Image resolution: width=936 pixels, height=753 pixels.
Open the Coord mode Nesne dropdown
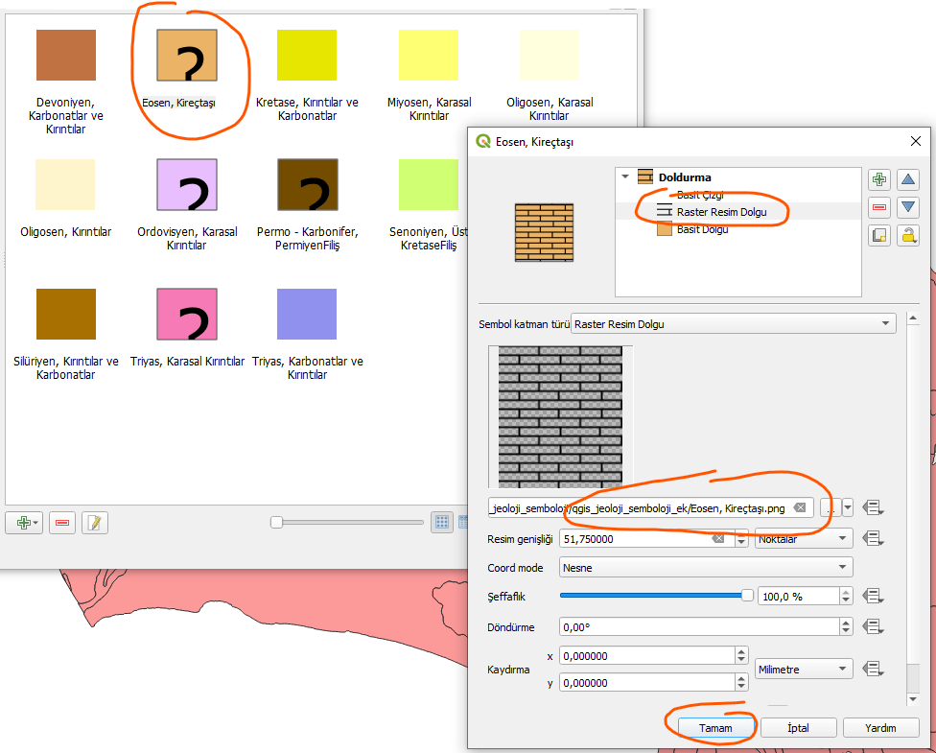pyautogui.click(x=706, y=568)
